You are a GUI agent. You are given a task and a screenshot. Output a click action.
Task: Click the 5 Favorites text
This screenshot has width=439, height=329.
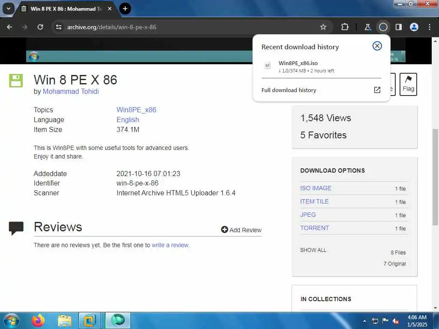pos(323,135)
